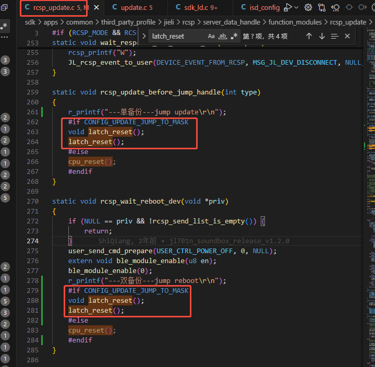Viewport: 375px width, 367px height.
Task: Select server_data_handle in the breadcrumb
Action: point(231,22)
